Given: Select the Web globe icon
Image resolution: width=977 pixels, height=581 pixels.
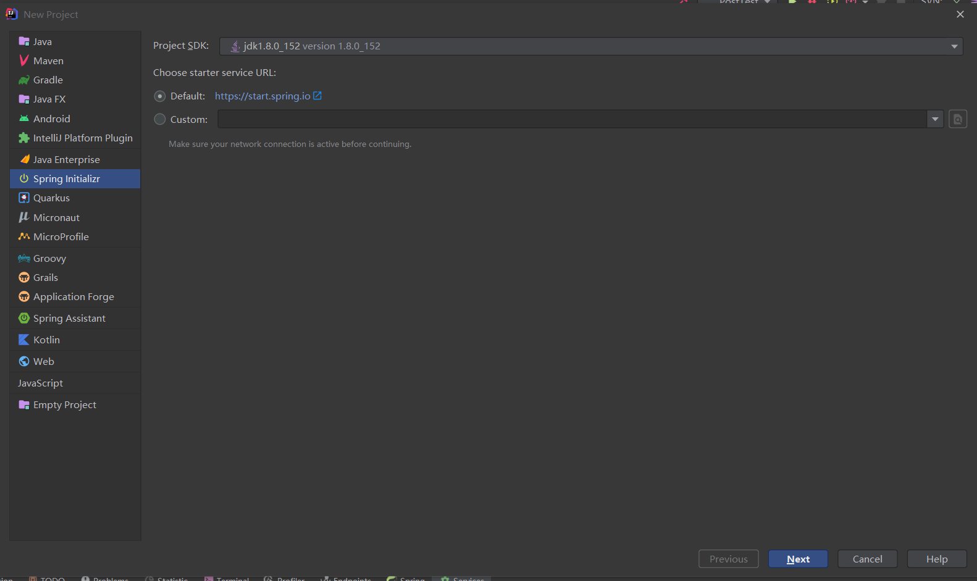Looking at the screenshot, I should pyautogui.click(x=24, y=361).
